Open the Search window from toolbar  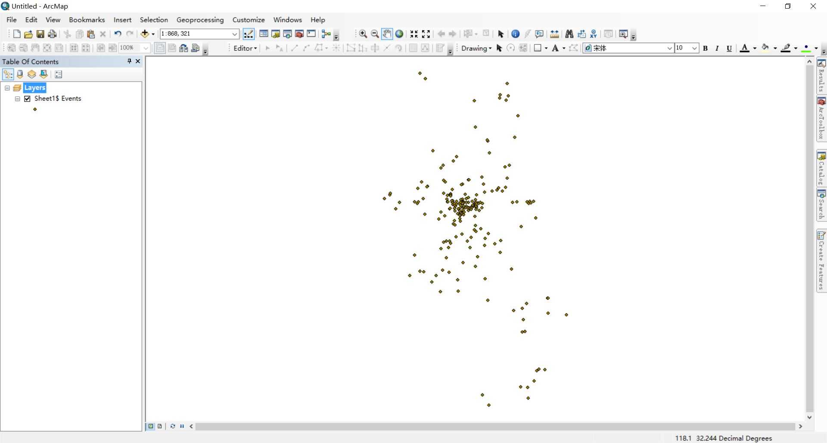click(287, 34)
